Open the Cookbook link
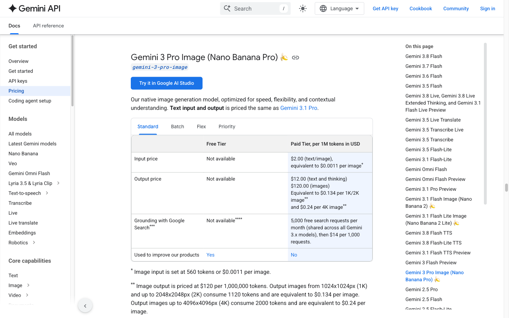Image resolution: width=509 pixels, height=318 pixels. 421,8
